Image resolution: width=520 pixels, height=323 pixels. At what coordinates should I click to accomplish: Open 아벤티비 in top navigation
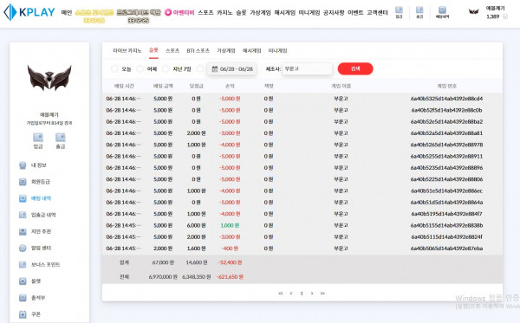click(184, 13)
